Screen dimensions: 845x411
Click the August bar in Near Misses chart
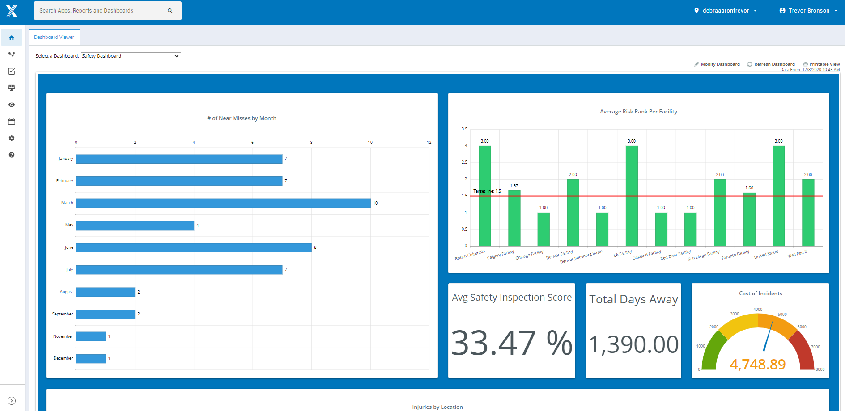coord(106,292)
